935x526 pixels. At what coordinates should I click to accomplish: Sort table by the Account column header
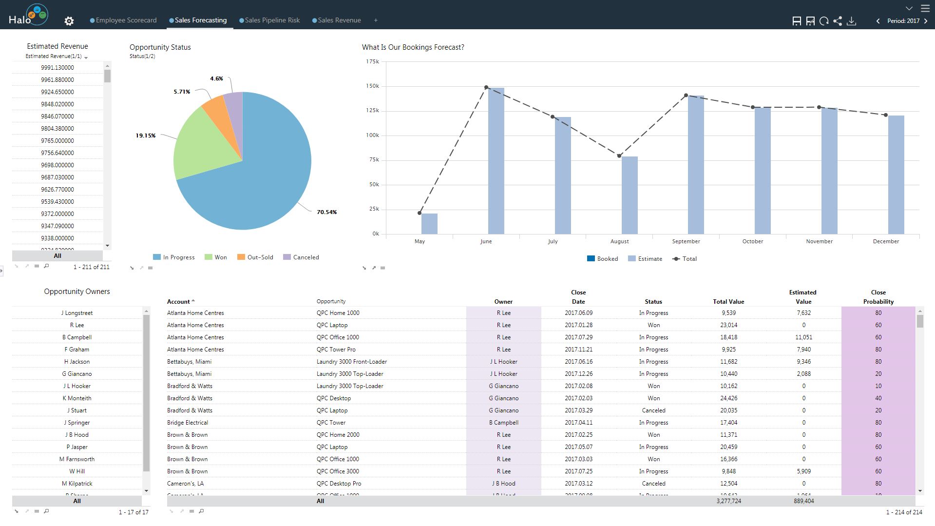click(x=178, y=302)
